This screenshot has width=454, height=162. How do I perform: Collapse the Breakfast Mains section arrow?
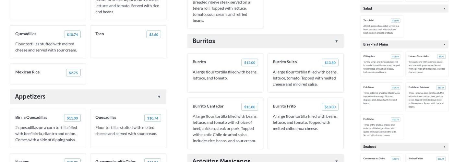click(444, 44)
